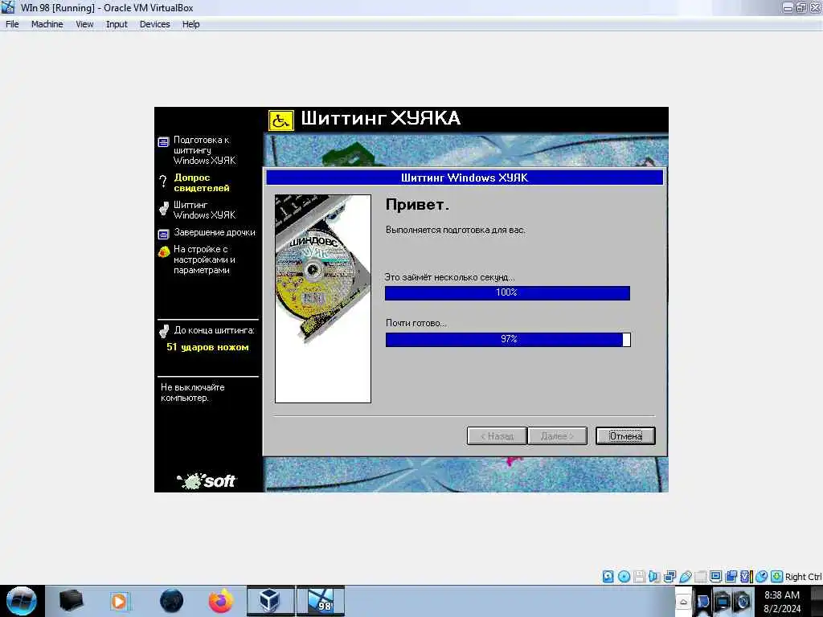Click the icon beside На стройке с настройками
The height and width of the screenshot is (617, 823).
(x=164, y=251)
